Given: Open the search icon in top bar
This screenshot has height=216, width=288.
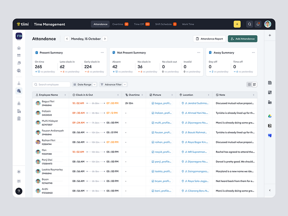Looking at the screenshot, I should tap(250, 24).
